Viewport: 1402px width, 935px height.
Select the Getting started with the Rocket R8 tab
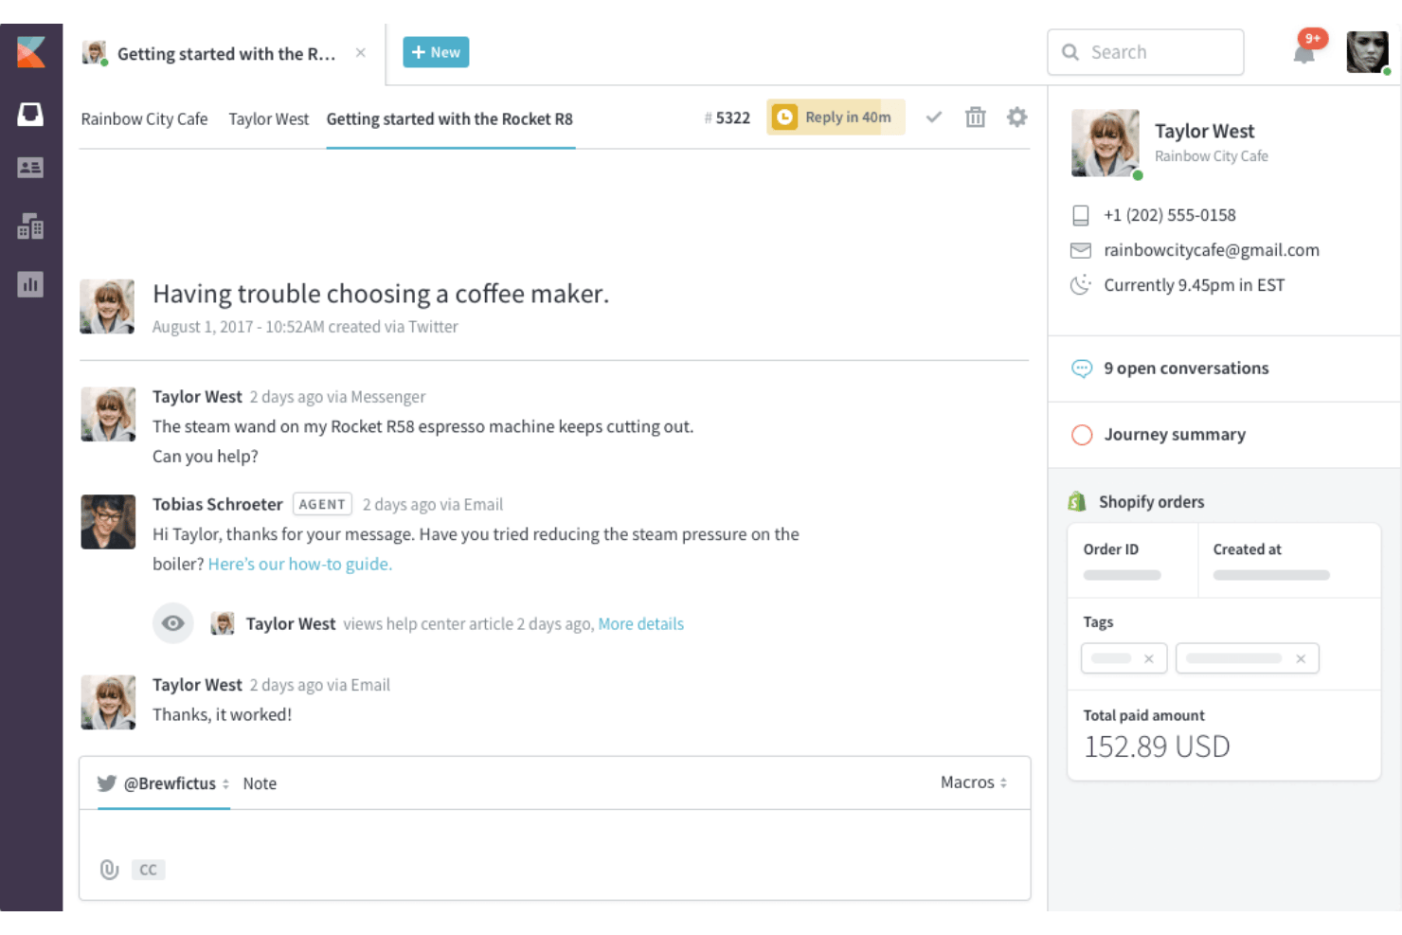coord(450,119)
